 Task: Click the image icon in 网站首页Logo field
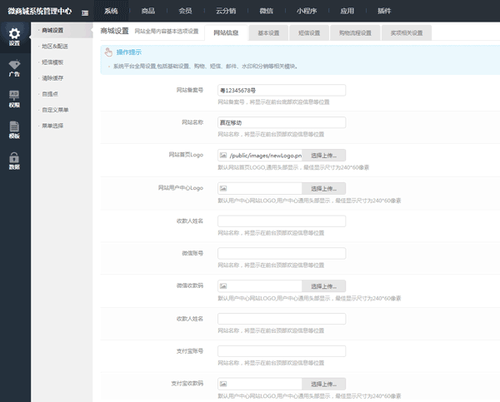point(223,155)
